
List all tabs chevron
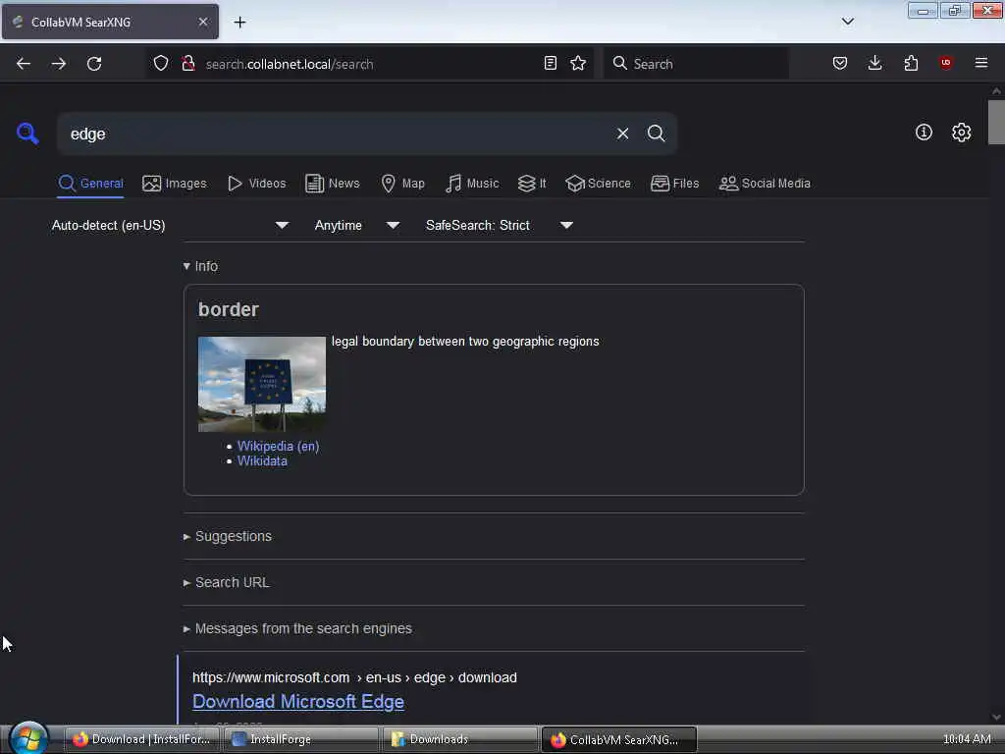(847, 22)
